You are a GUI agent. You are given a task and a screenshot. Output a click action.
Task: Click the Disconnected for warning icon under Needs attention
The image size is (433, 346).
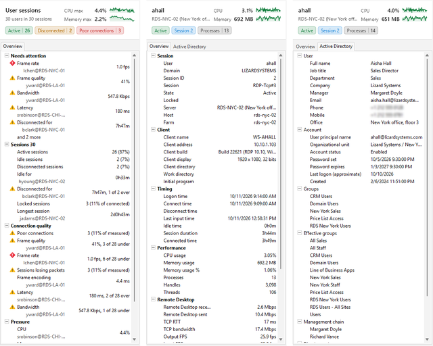(12, 122)
